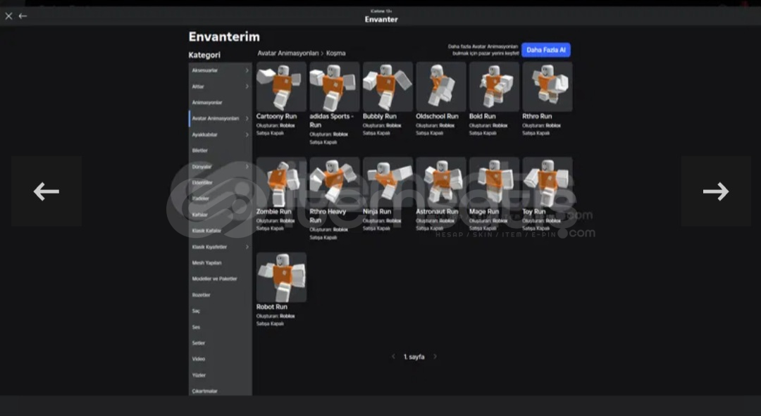Choose the Yüzler category
Viewport: 761px width, 416px height.
pos(221,374)
